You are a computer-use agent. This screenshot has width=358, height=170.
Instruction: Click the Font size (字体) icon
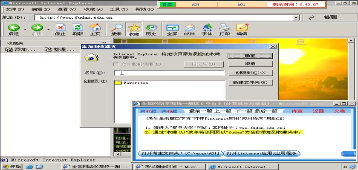[207, 30]
